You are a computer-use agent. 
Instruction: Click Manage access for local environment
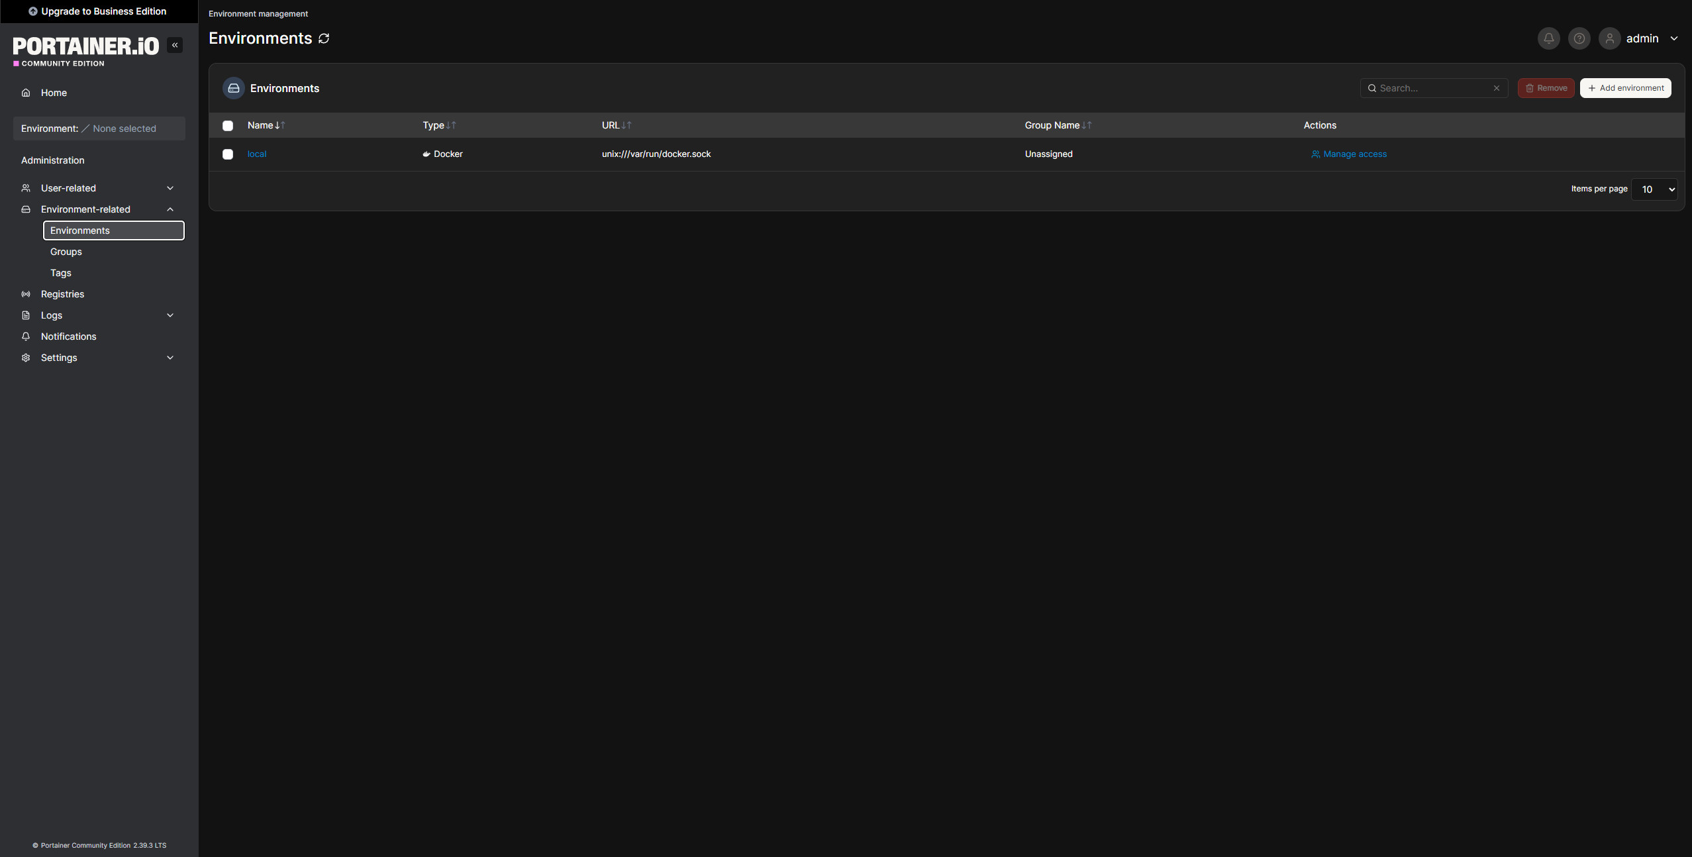1349,154
